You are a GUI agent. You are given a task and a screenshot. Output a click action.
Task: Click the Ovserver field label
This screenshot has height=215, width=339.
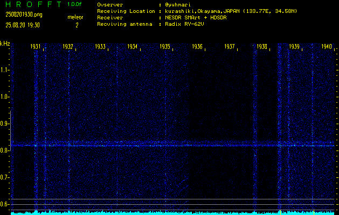[x=110, y=5]
